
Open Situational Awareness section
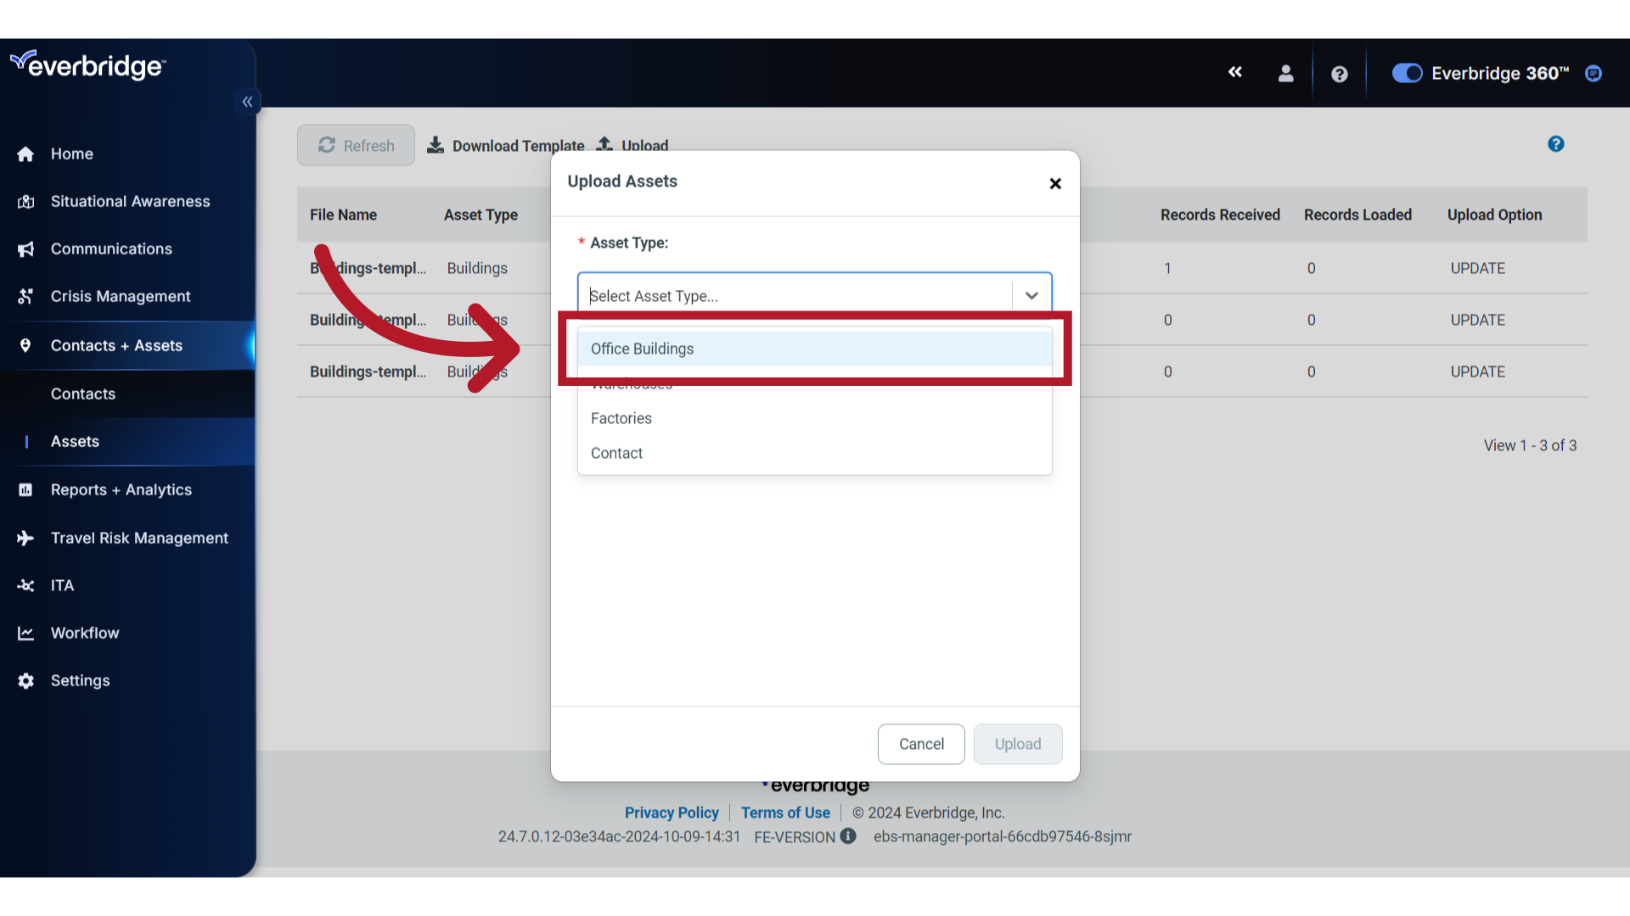pyautogui.click(x=130, y=200)
